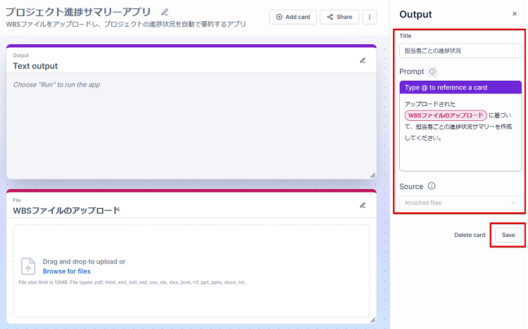Click the Text output card resize handle
Screen dimensions: 528x329
coord(372,175)
